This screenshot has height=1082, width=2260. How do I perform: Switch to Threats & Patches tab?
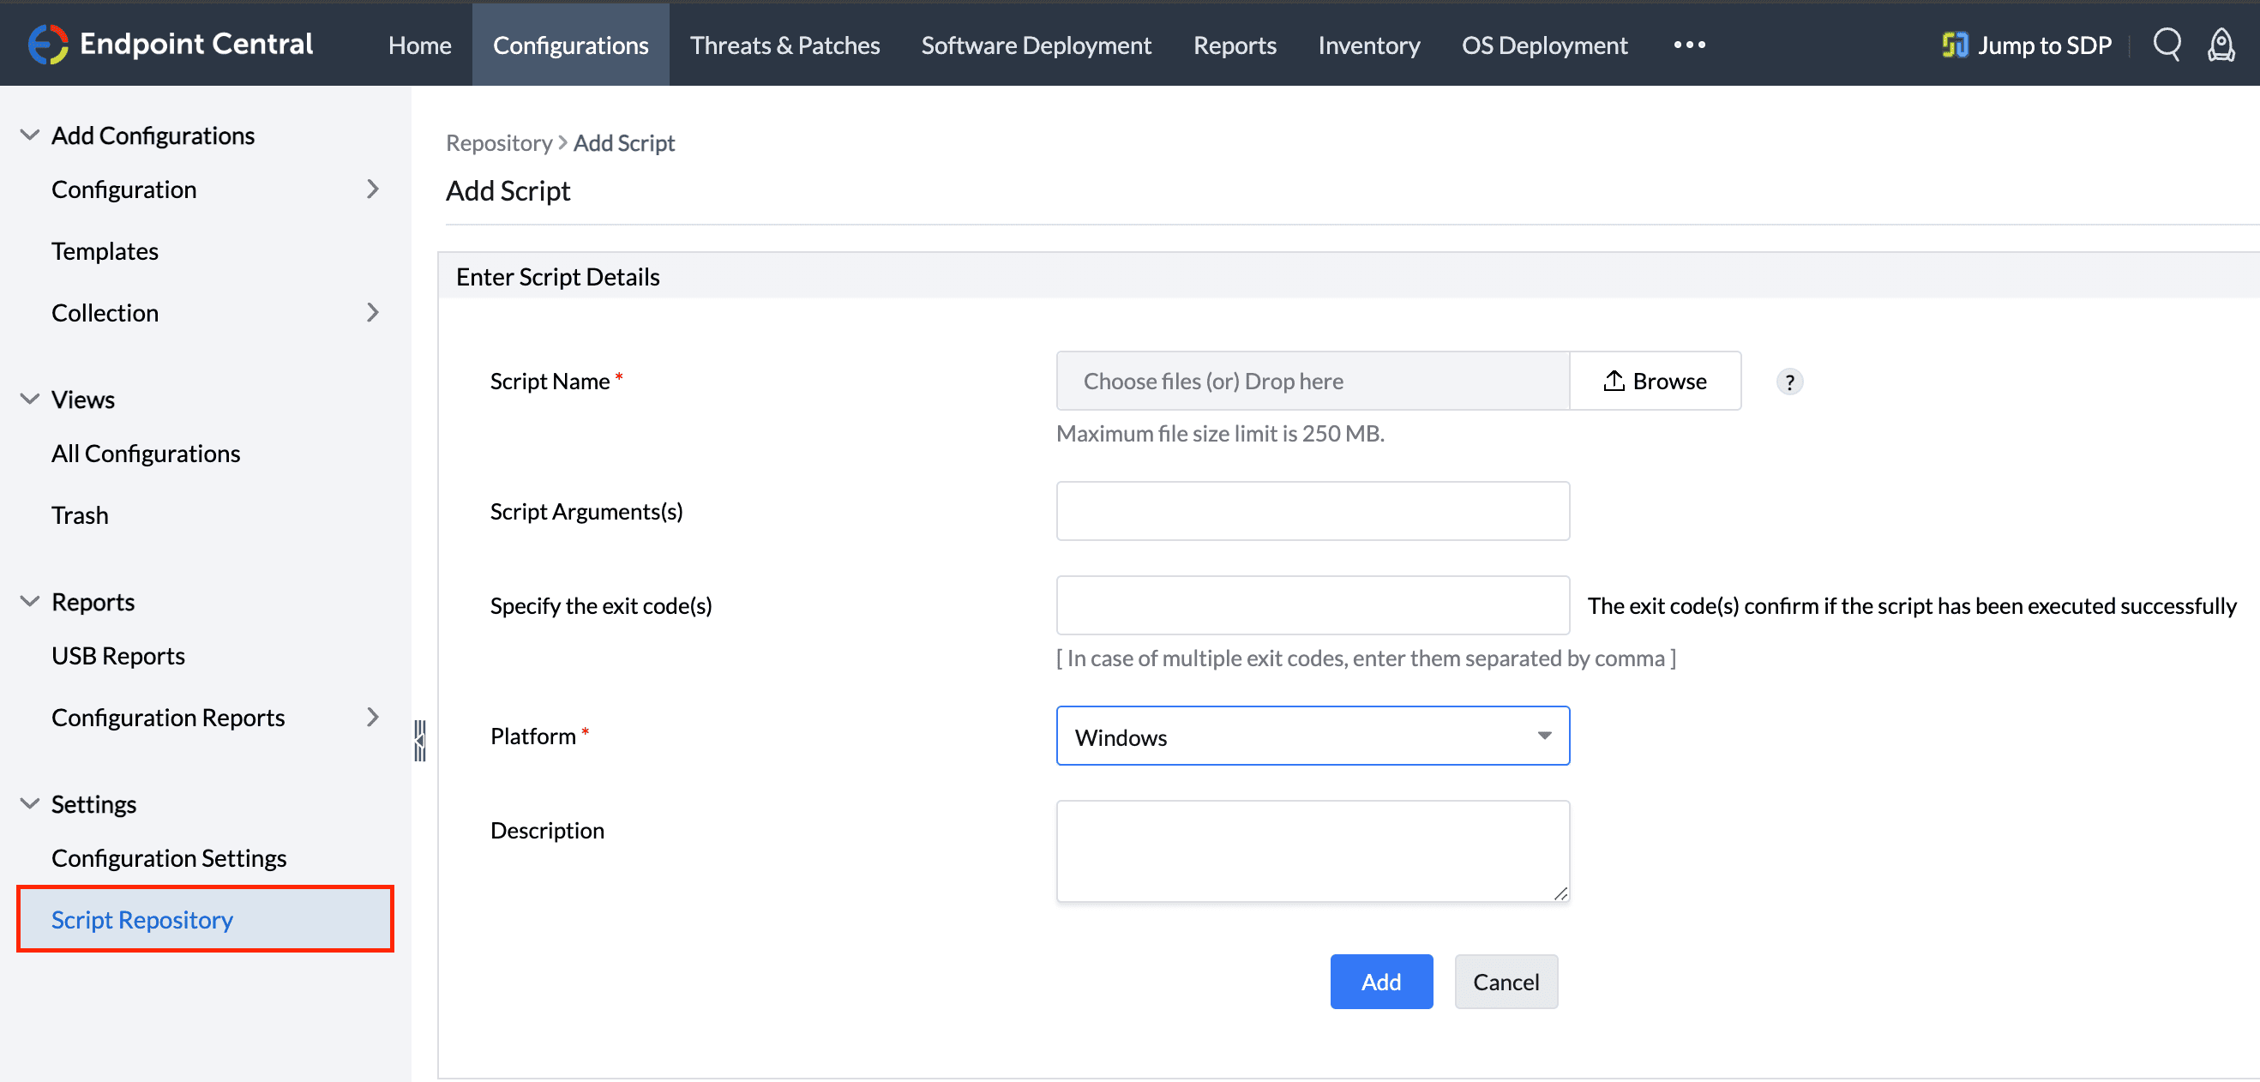tap(784, 45)
